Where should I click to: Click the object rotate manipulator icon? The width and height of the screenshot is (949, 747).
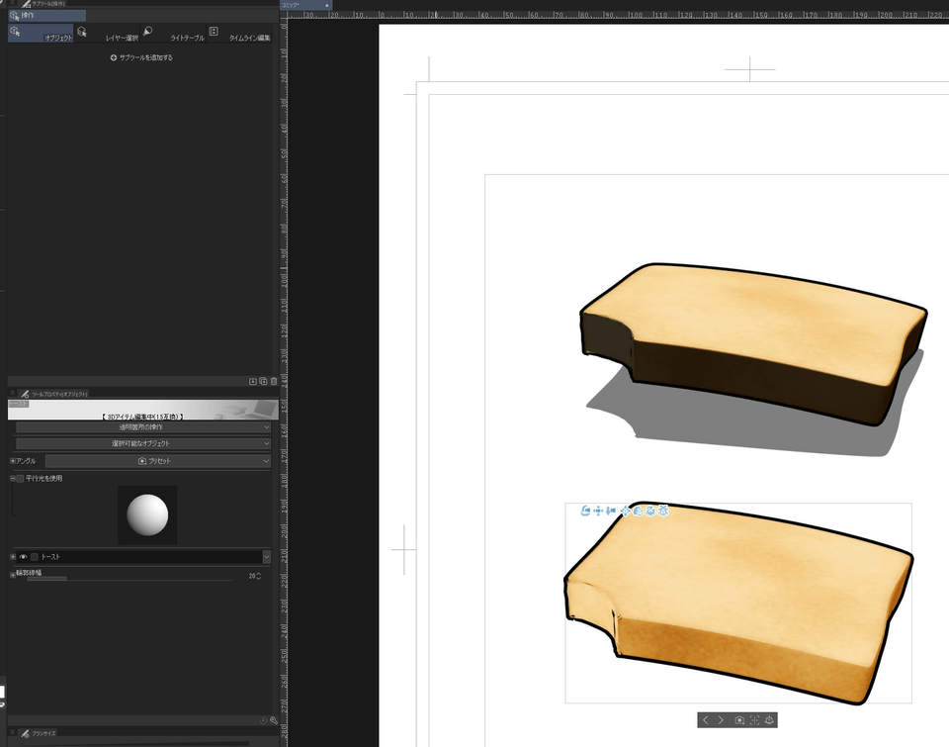pyautogui.click(x=638, y=511)
